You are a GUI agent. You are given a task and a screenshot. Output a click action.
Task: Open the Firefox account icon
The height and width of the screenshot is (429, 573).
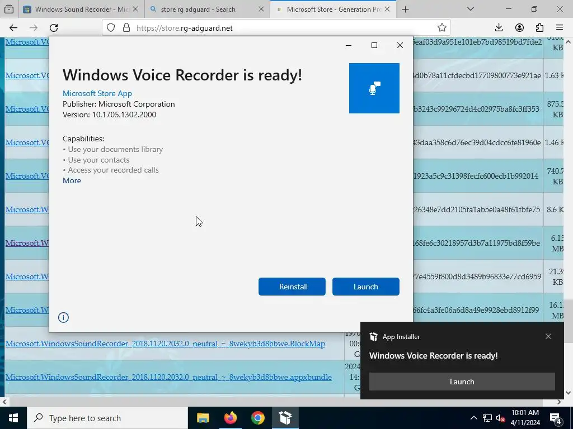(x=519, y=28)
